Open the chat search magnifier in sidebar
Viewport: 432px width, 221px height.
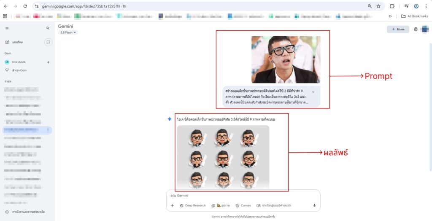(x=48, y=28)
